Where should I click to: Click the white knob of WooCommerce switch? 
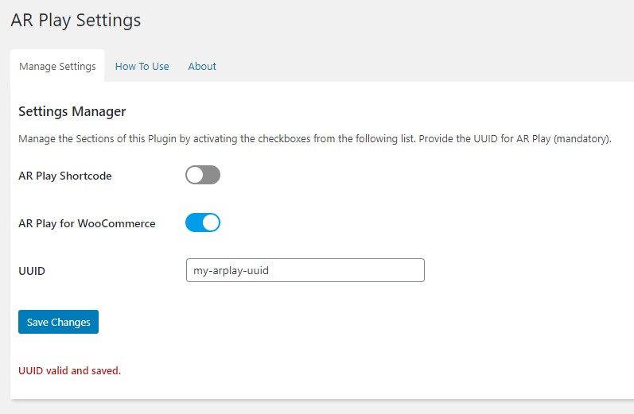(x=211, y=222)
